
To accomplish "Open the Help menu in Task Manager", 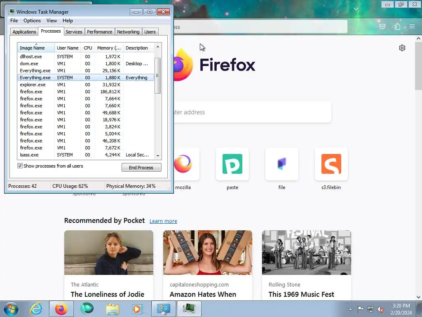I will (68, 21).
